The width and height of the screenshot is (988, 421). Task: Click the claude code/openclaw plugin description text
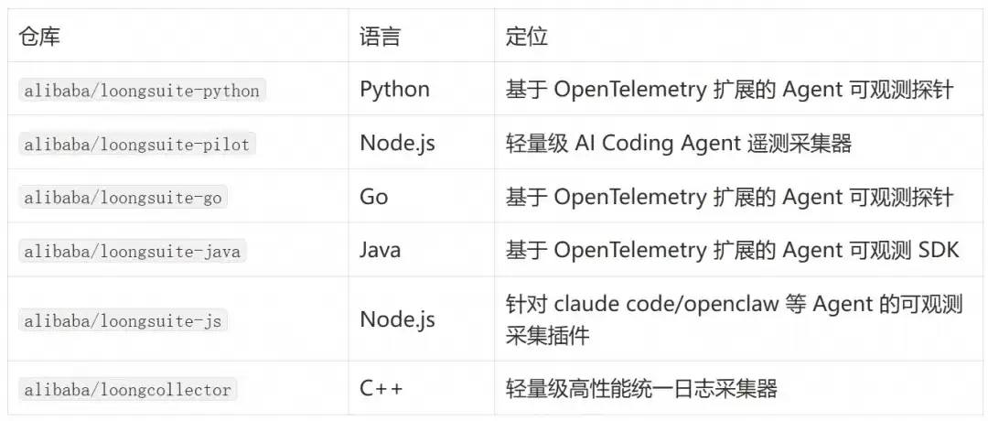(x=734, y=319)
